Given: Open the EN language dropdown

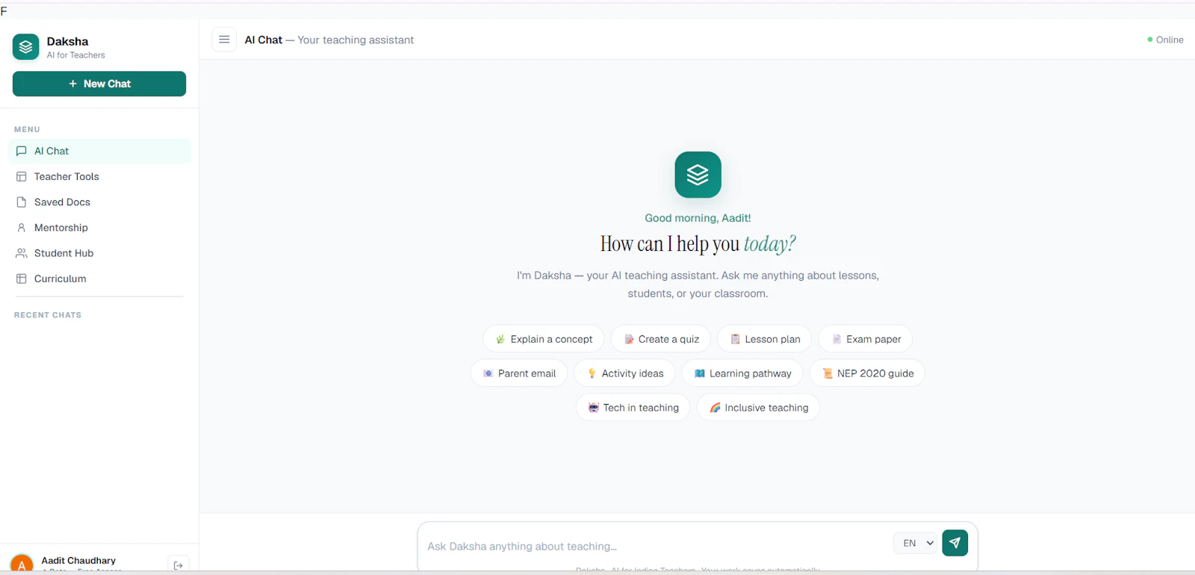Looking at the screenshot, I should point(915,543).
